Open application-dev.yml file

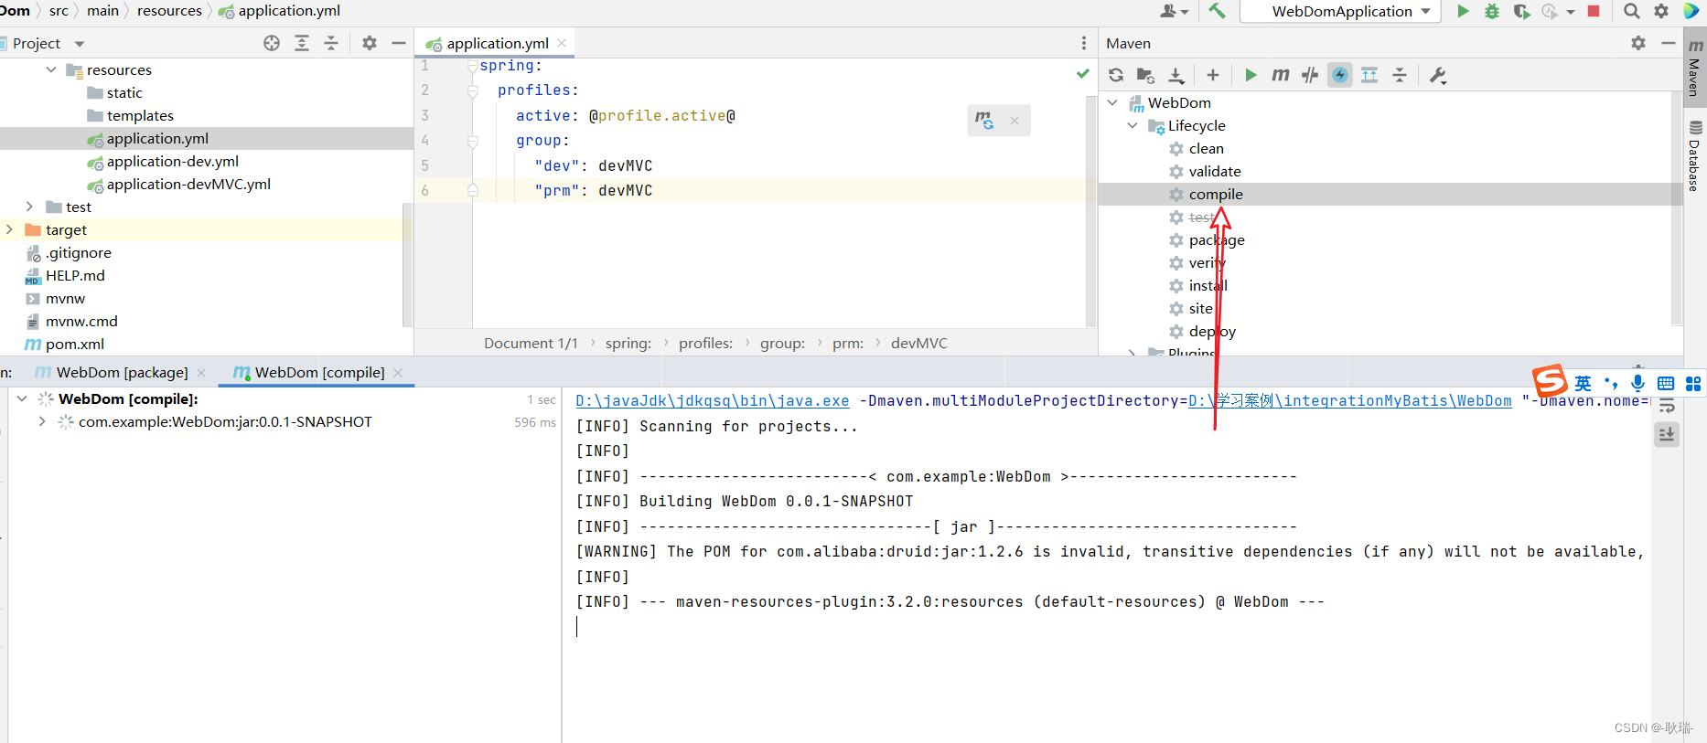[172, 161]
